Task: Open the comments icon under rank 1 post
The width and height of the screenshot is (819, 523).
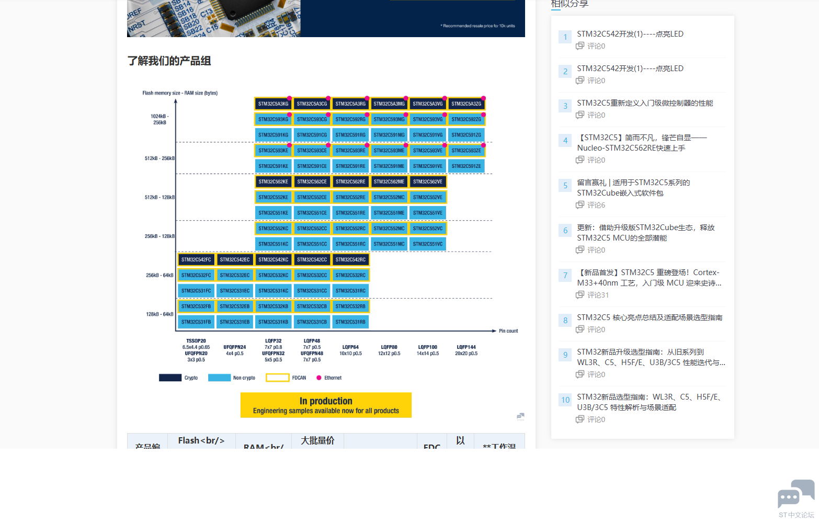Action: [580, 46]
